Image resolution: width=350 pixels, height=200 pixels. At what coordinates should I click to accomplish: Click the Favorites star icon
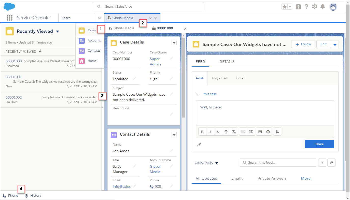(x=284, y=7)
